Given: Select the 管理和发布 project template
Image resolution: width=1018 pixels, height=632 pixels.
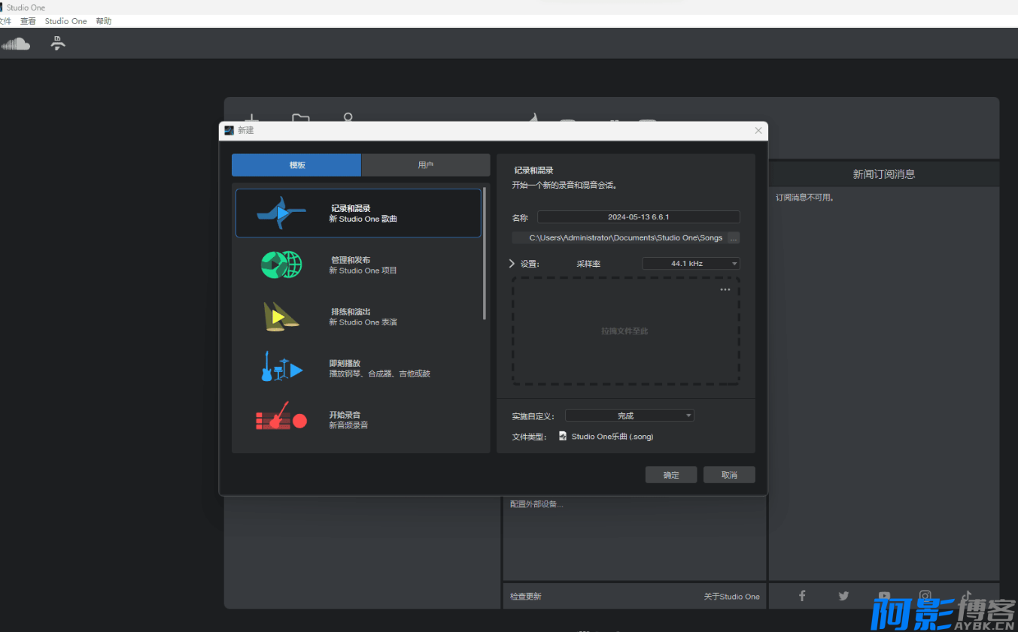Looking at the screenshot, I should pyautogui.click(x=358, y=265).
